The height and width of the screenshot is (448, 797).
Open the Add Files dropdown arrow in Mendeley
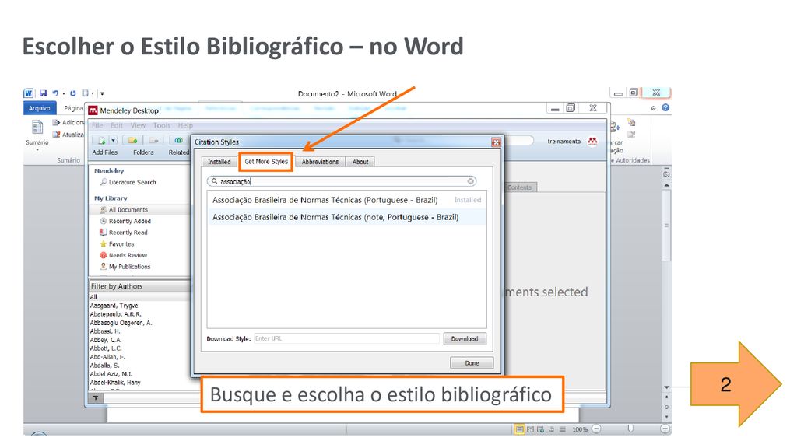[113, 140]
